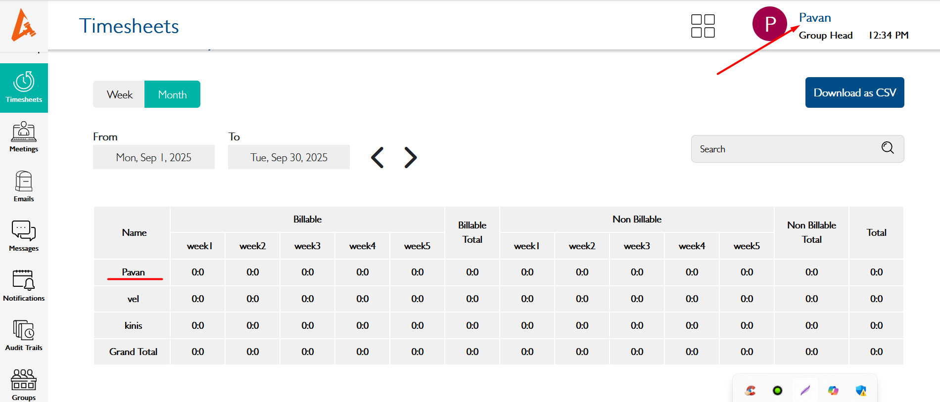Open the Emails section
The height and width of the screenshot is (402, 940).
click(24, 186)
